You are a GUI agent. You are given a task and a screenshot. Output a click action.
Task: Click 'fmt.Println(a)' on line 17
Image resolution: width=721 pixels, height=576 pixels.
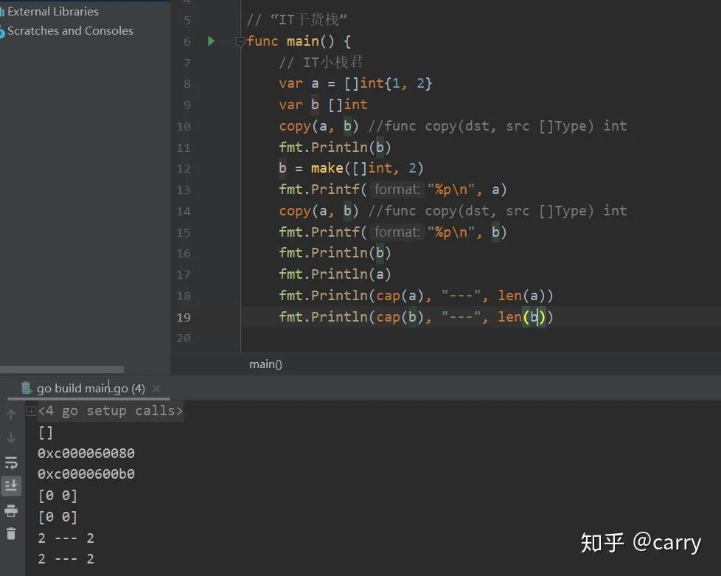tap(335, 274)
